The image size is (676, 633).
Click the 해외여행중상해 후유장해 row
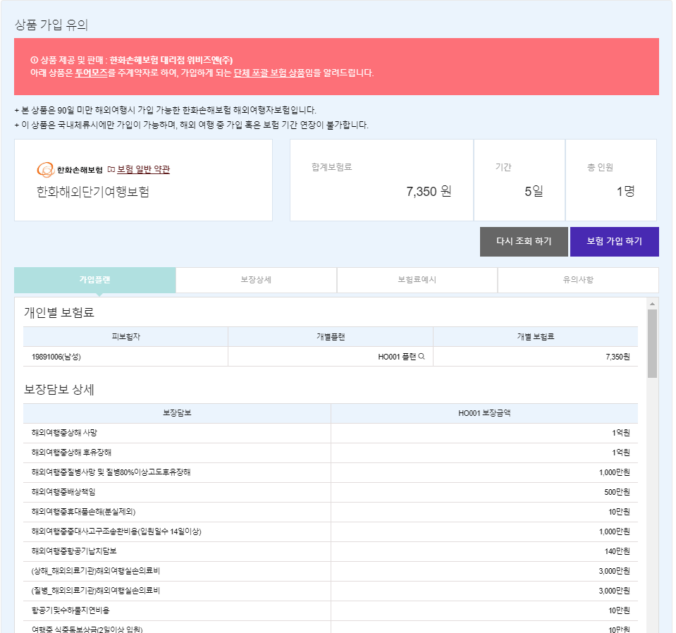[331, 453]
